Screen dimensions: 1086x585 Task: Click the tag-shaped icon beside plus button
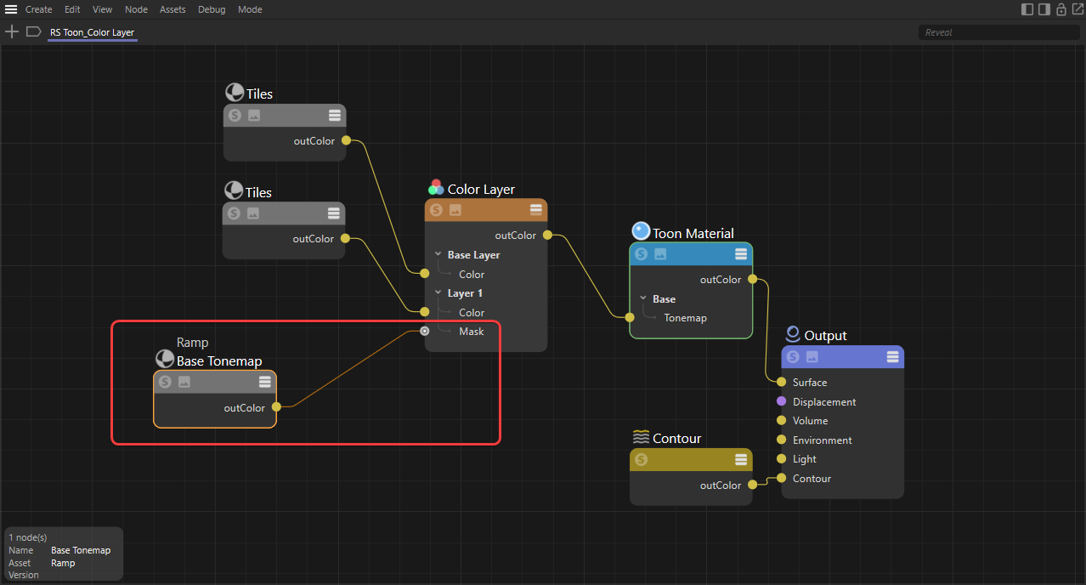[x=33, y=31]
